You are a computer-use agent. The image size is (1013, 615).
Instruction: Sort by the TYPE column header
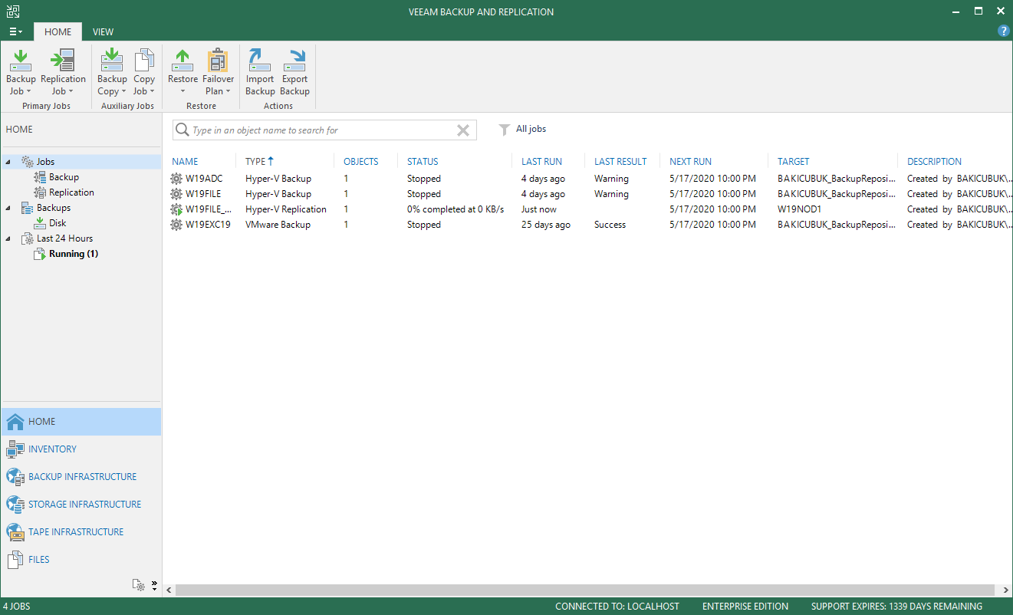tap(255, 162)
